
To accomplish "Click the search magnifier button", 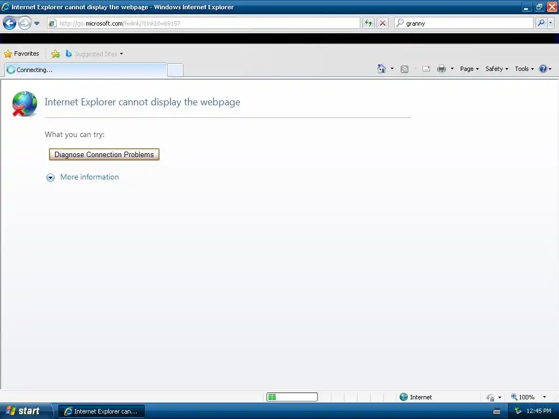I will pyautogui.click(x=541, y=23).
